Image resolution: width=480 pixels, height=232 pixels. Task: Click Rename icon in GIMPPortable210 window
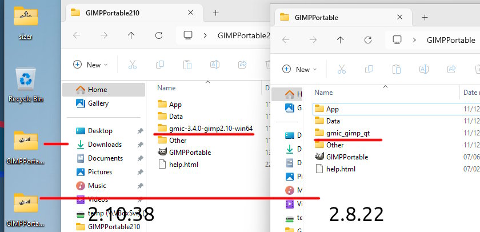[x=215, y=65]
